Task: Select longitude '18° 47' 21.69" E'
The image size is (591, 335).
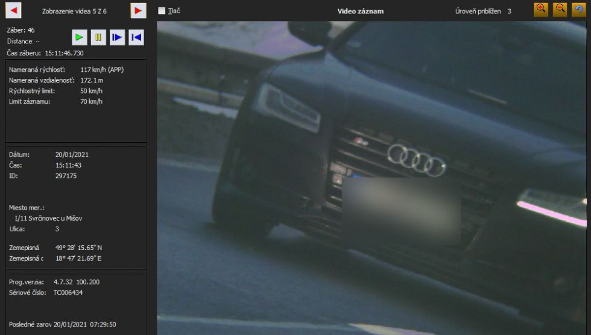Action: pos(78,258)
